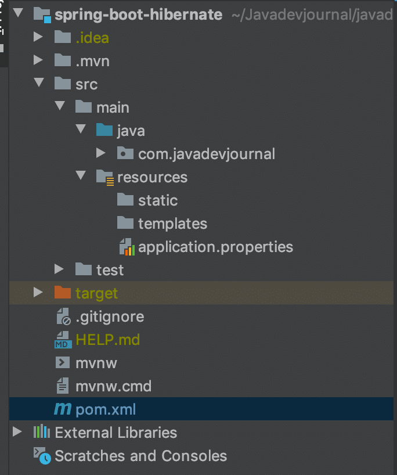The width and height of the screenshot is (397, 475).
Task: Click the .gitignore ignored-file icon
Action: point(62,316)
